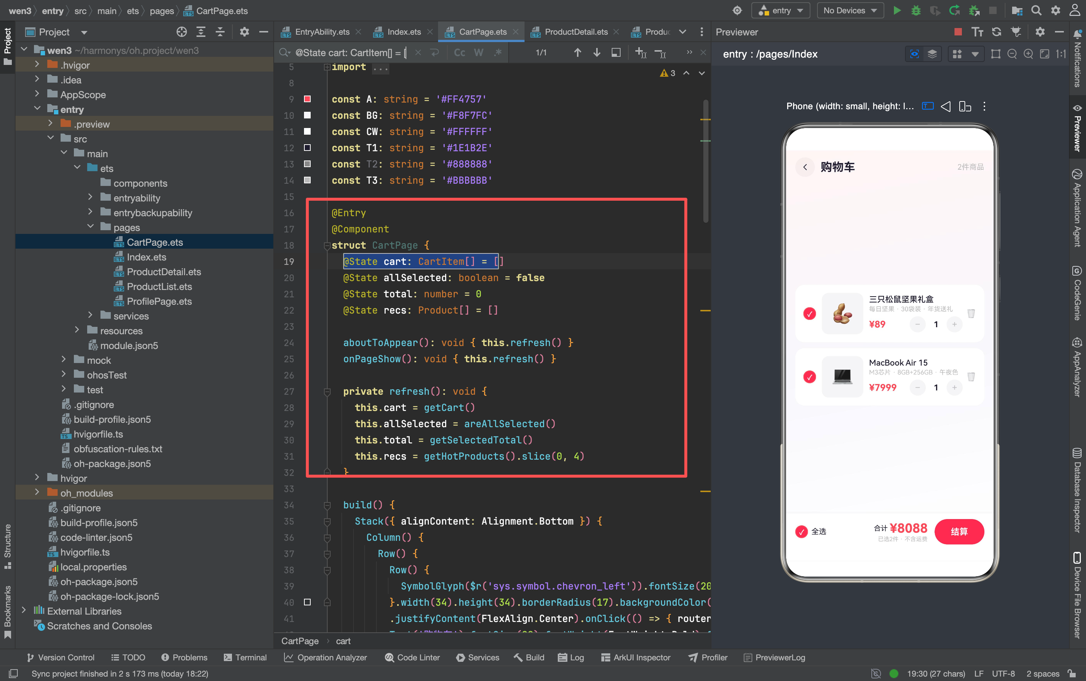Open Project panel options gear
The image size is (1086, 681).
coord(245,31)
